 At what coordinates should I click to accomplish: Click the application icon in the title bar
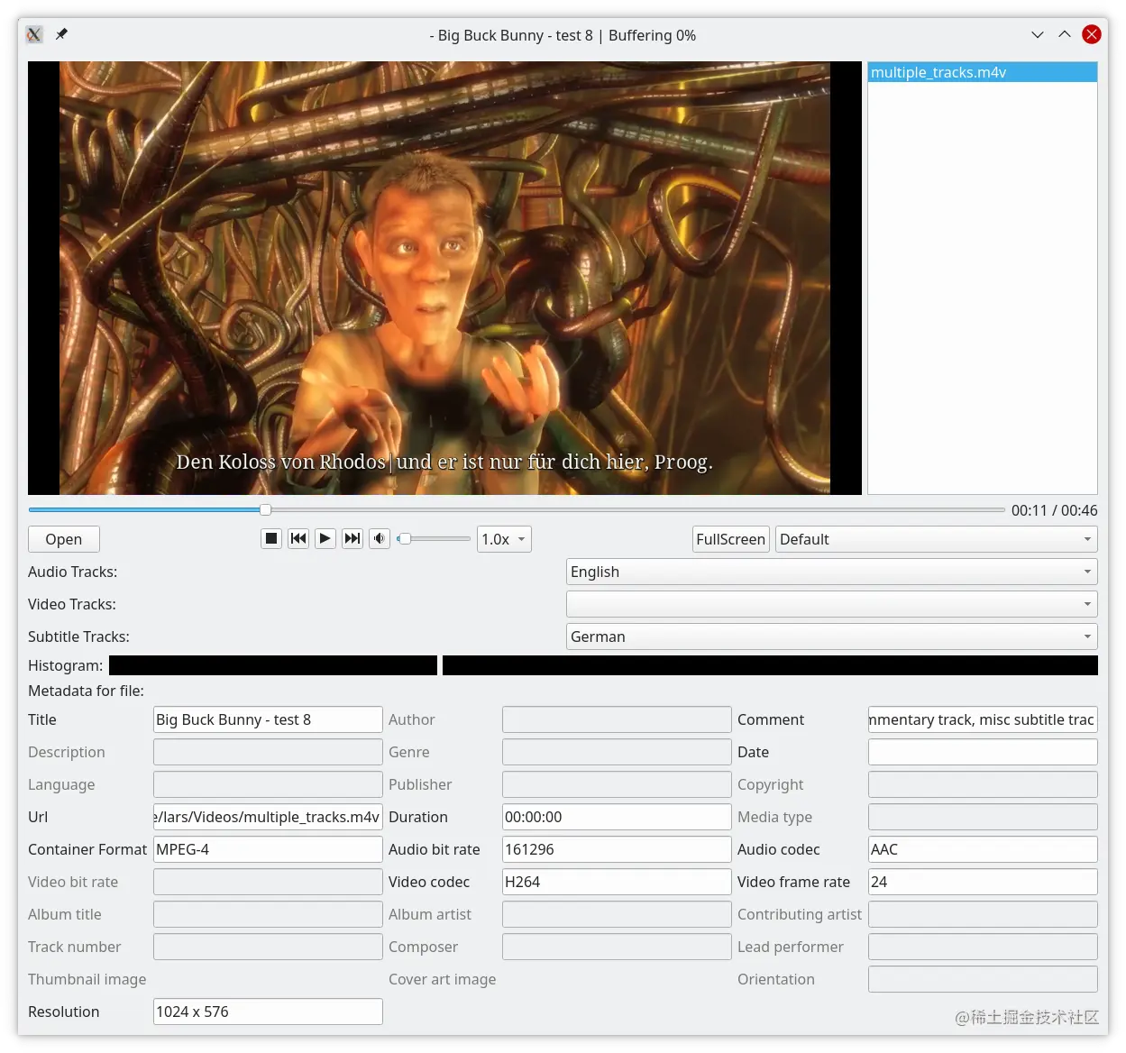click(x=33, y=34)
